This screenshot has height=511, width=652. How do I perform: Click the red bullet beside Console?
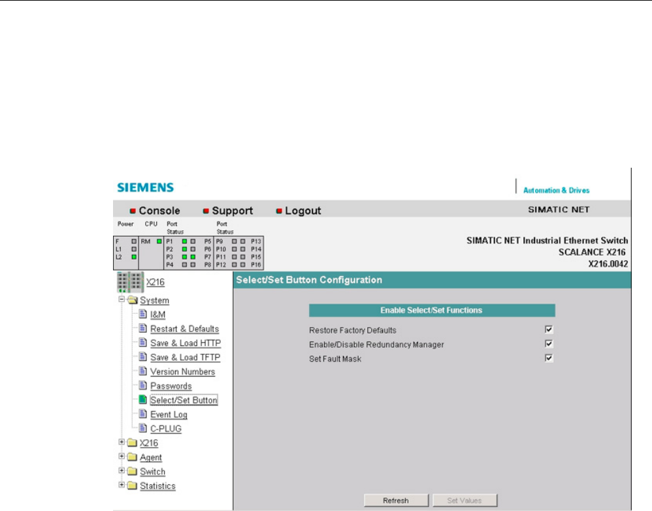coord(133,211)
